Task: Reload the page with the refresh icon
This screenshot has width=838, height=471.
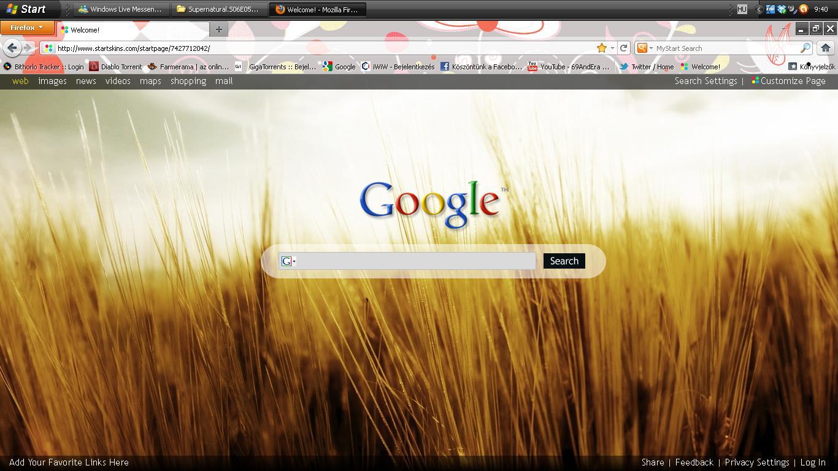Action: pyautogui.click(x=623, y=48)
